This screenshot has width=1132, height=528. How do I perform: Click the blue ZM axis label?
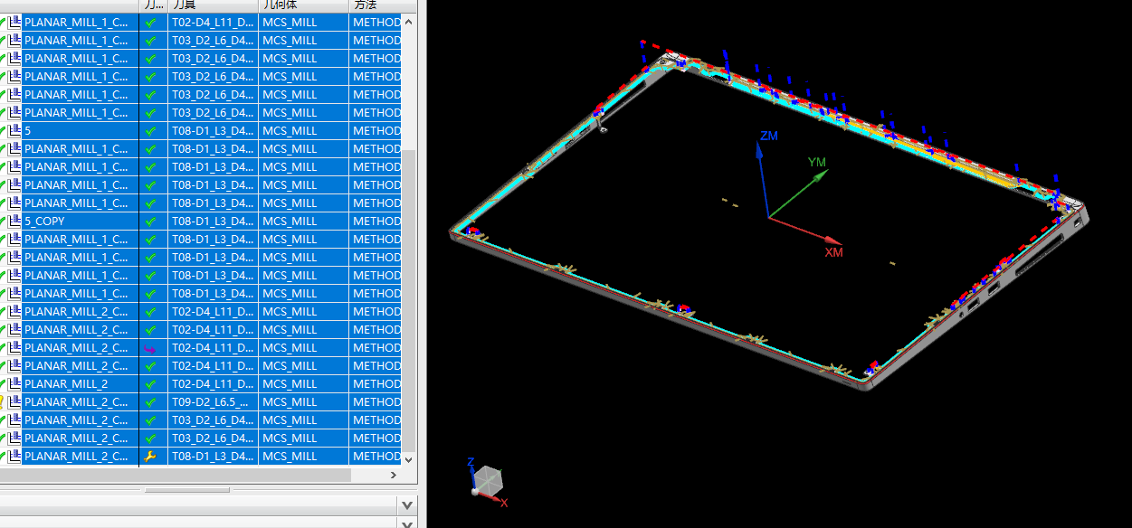[x=769, y=137]
